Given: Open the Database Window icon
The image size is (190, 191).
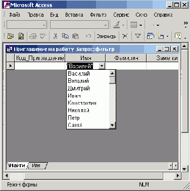Looking at the screenshot, I should [x=150, y=36].
